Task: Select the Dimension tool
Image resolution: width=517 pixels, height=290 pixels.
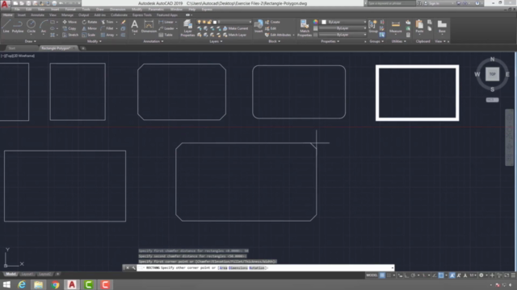Action: click(x=149, y=27)
